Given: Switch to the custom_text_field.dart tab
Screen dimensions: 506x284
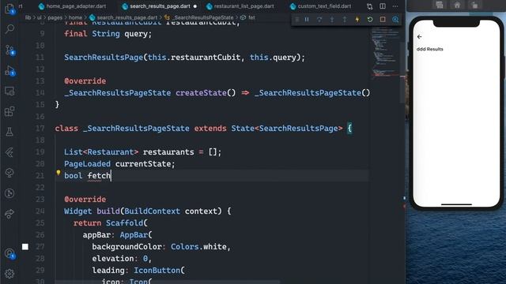Looking at the screenshot, I should 324,6.
